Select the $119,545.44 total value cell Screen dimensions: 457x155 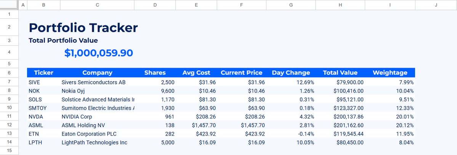point(340,134)
